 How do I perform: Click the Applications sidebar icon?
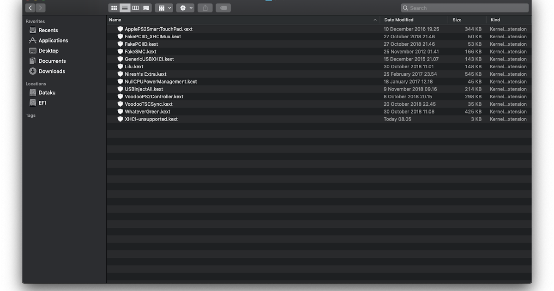click(x=33, y=40)
